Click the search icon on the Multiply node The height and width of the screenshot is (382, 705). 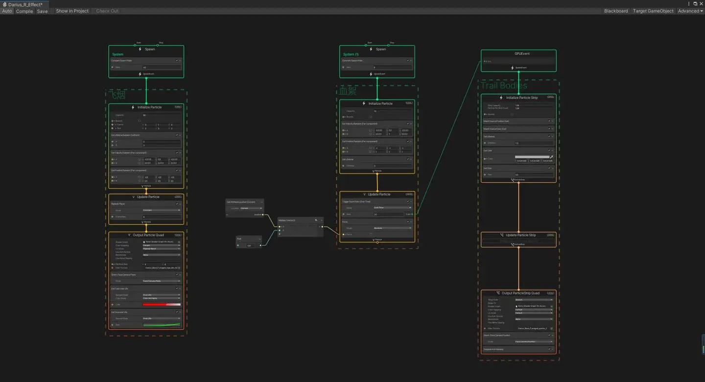click(316, 220)
